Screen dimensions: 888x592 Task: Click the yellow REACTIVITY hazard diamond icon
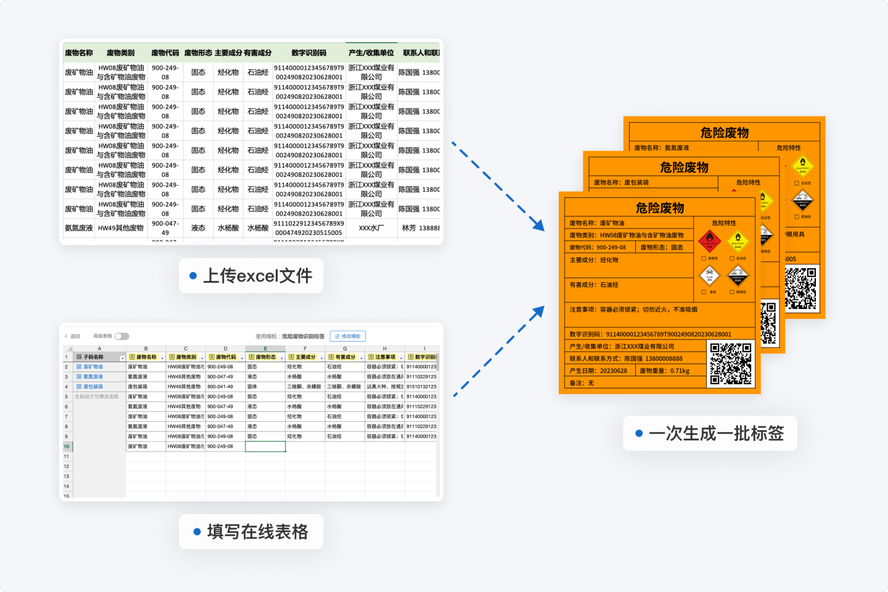(738, 241)
